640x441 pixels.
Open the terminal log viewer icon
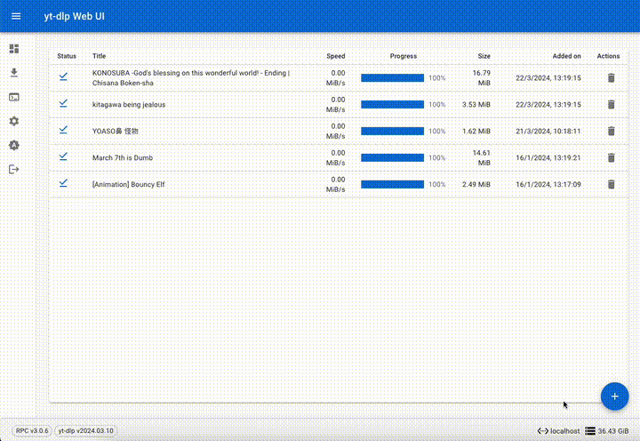tap(13, 97)
